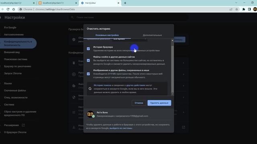Open Автозаполнение settings section
The width and height of the screenshot is (257, 144).
pos(14,35)
